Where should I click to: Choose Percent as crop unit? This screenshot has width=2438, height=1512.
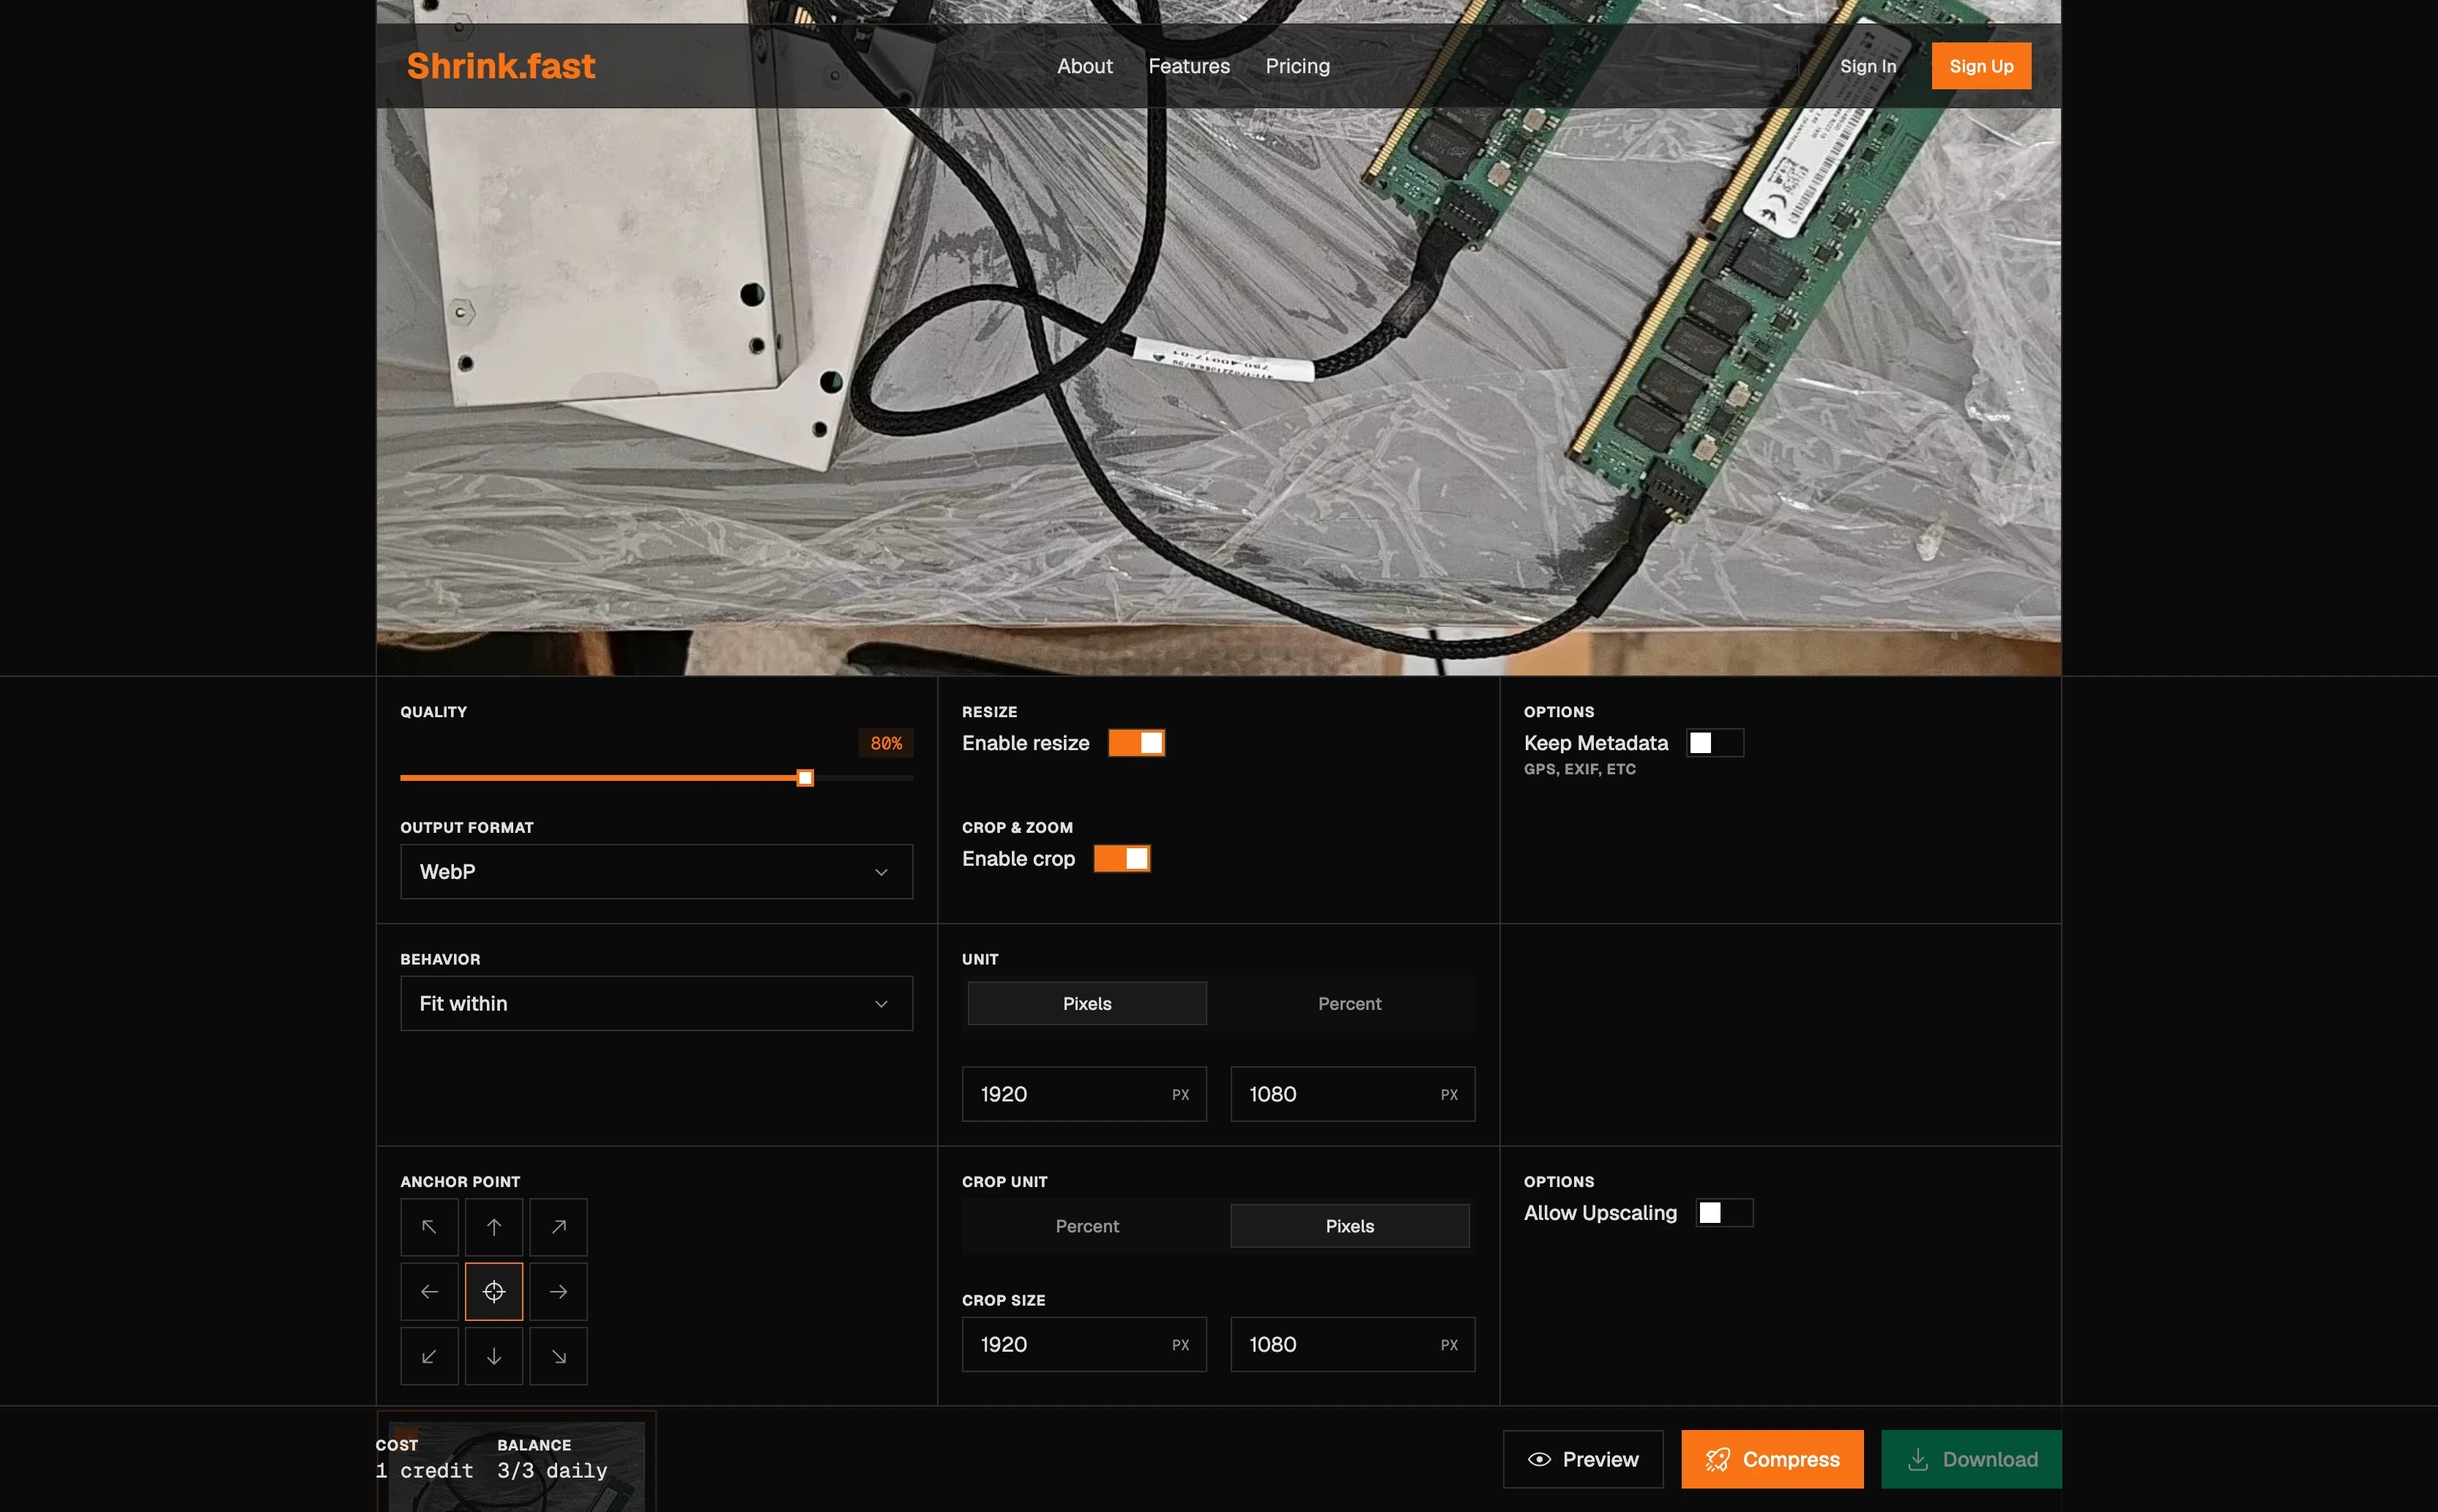(1087, 1226)
